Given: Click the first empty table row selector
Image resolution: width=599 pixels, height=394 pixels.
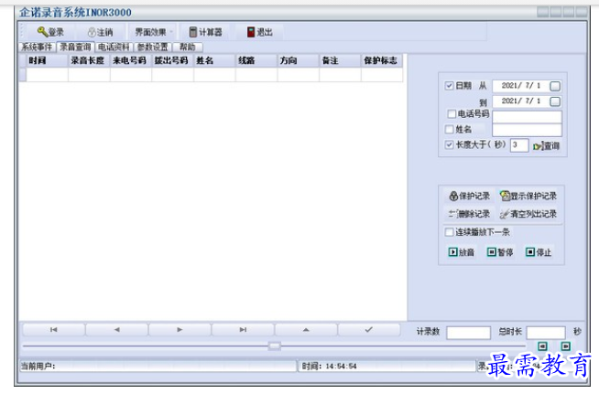Looking at the screenshot, I should point(23,74).
